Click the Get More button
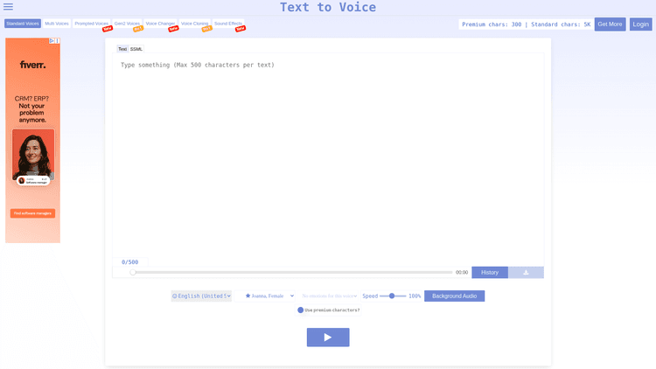656x369 pixels. click(x=610, y=24)
